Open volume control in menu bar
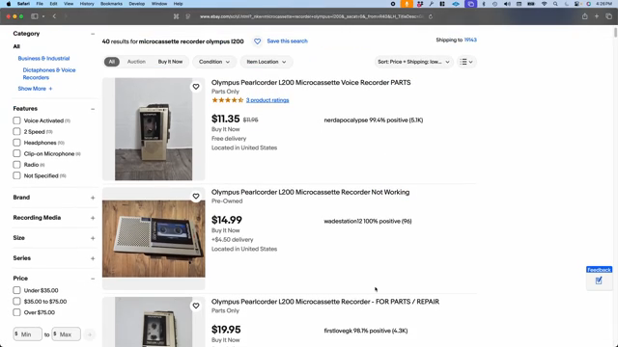This screenshot has height=347, width=618. pyautogui.click(x=507, y=4)
